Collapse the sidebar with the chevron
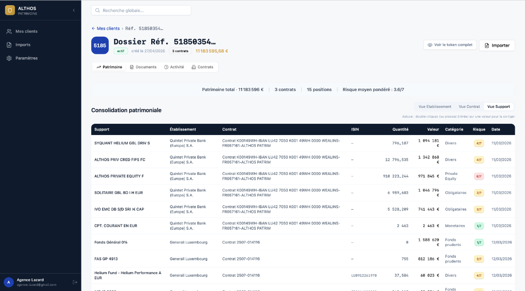This screenshot has width=525, height=291. click(74, 10)
